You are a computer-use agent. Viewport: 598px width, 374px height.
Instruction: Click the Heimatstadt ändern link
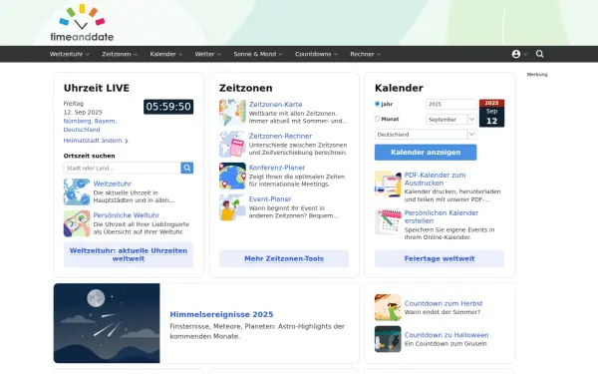coord(93,141)
